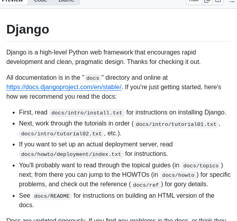Click "how we recommend you read the docs:" text
This screenshot has width=237, height=221.
pos(61,96)
